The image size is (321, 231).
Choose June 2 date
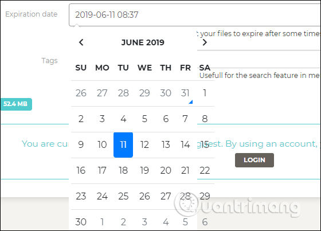click(x=81, y=119)
